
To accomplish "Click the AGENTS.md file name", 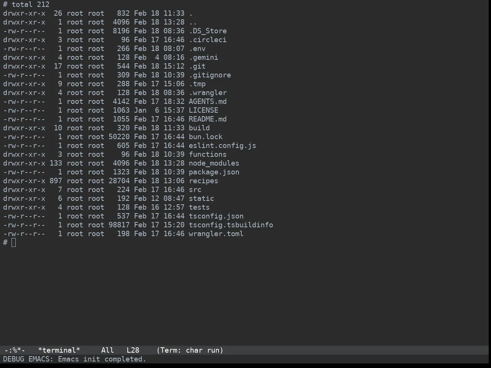I will [x=208, y=102].
